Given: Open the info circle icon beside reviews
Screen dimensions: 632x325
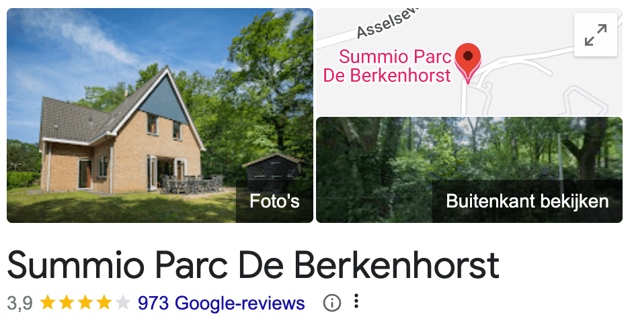Looking at the screenshot, I should (x=331, y=302).
